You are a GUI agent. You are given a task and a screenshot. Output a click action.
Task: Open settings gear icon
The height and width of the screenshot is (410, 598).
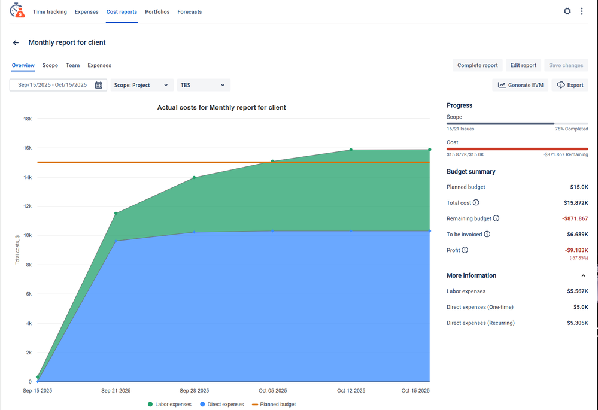(x=567, y=11)
